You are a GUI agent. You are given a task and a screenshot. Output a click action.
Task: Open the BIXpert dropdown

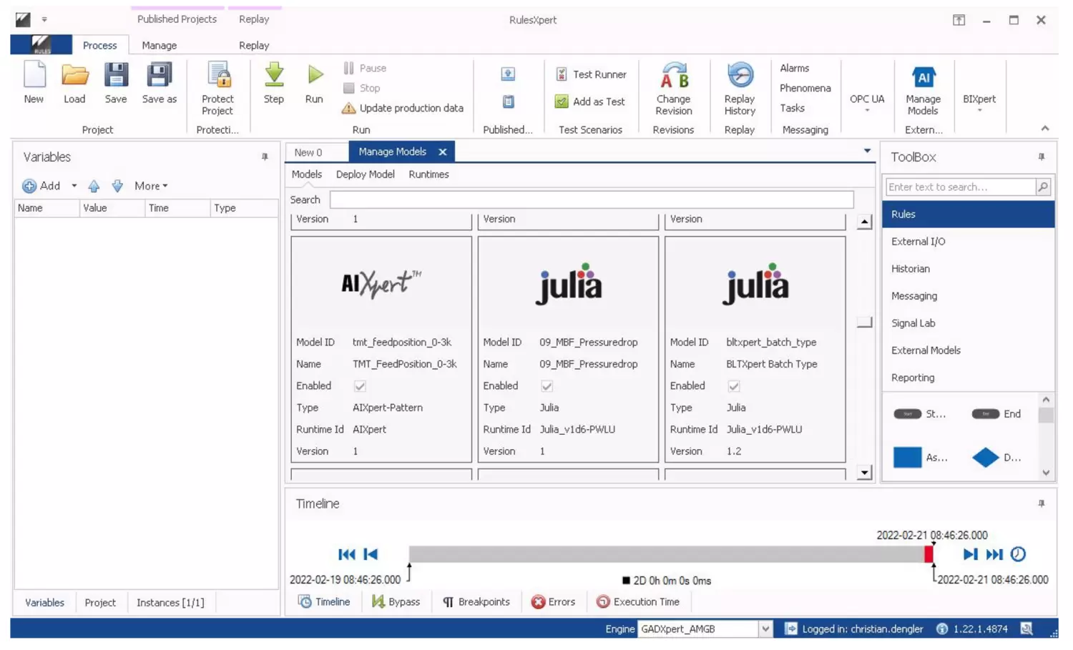point(979,104)
